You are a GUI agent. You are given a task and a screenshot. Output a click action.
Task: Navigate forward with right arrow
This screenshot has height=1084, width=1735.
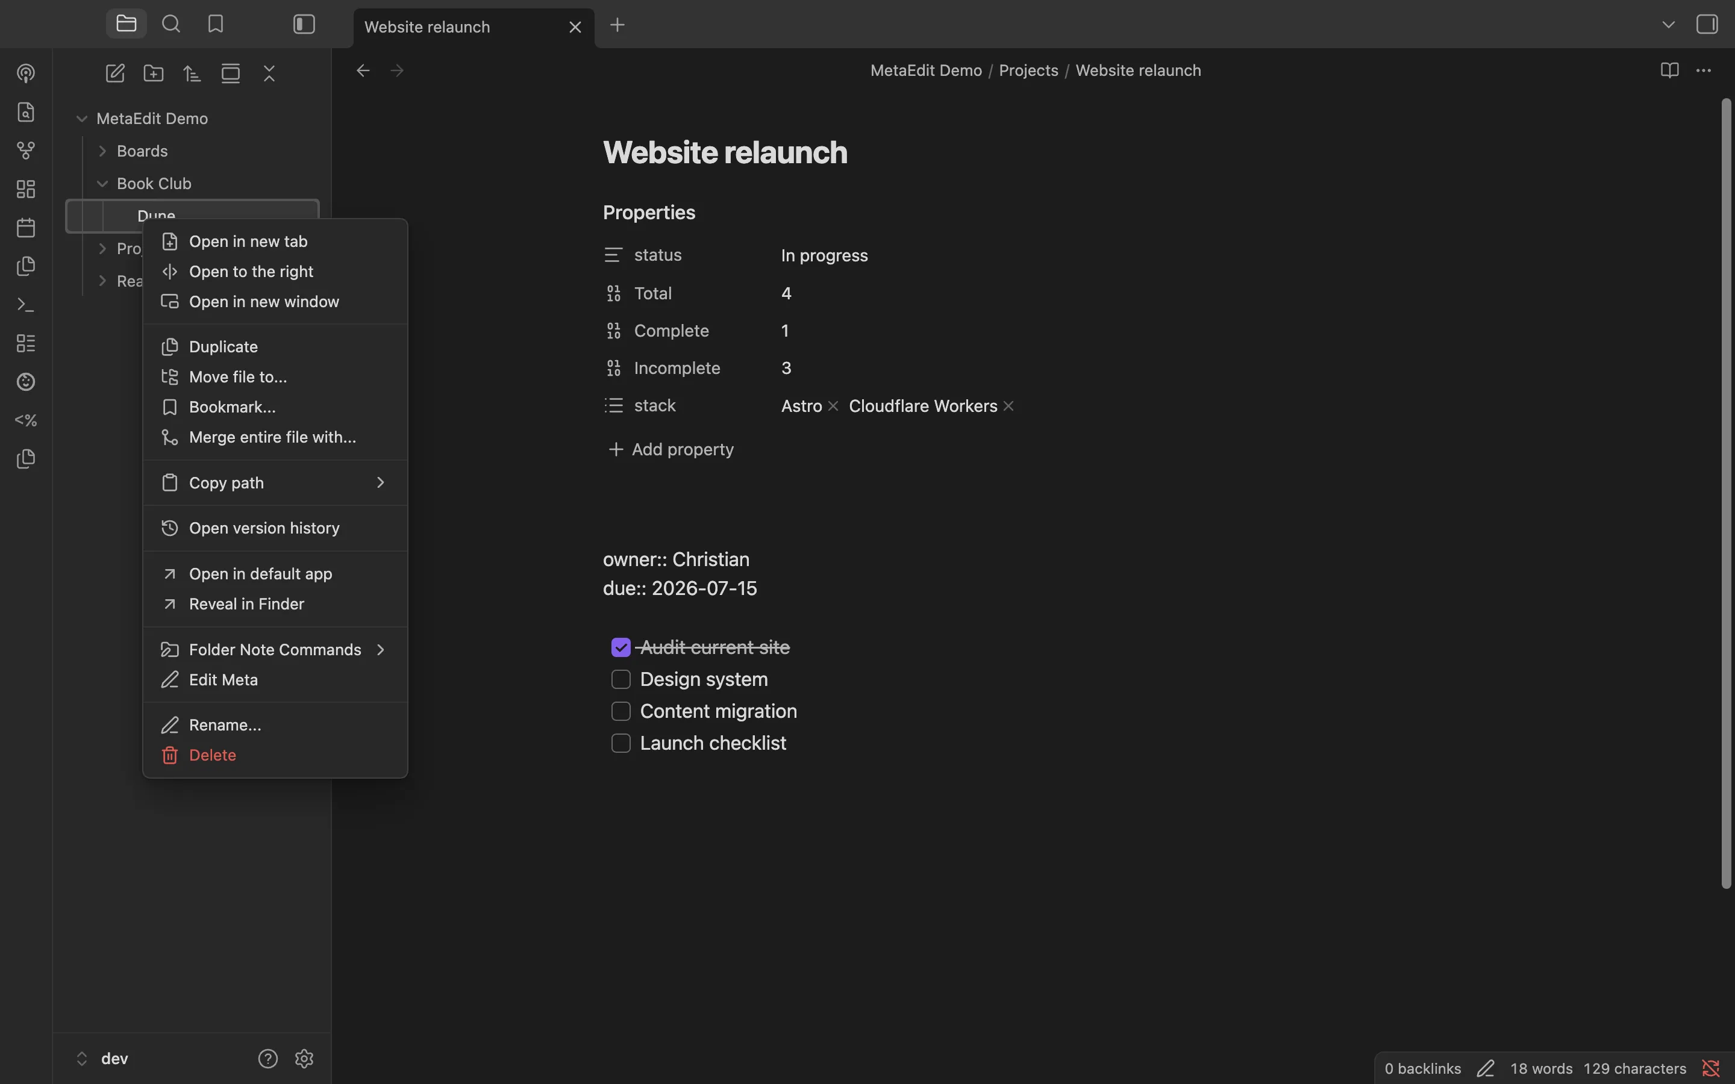coord(396,70)
